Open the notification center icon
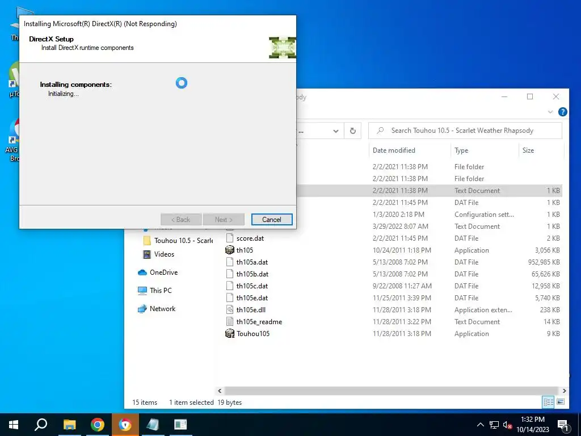 click(x=563, y=425)
